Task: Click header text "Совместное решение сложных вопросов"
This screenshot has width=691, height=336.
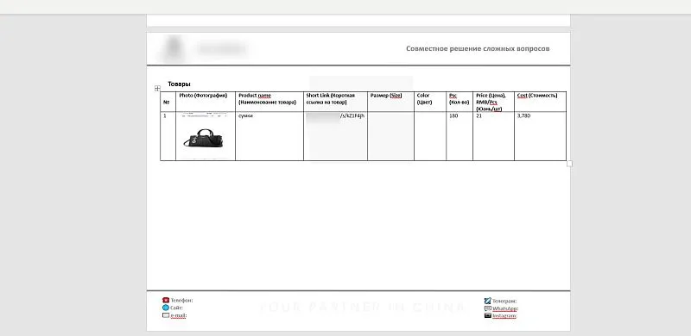Action: click(x=478, y=48)
